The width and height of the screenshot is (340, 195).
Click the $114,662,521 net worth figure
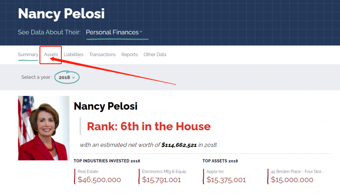coord(180,145)
